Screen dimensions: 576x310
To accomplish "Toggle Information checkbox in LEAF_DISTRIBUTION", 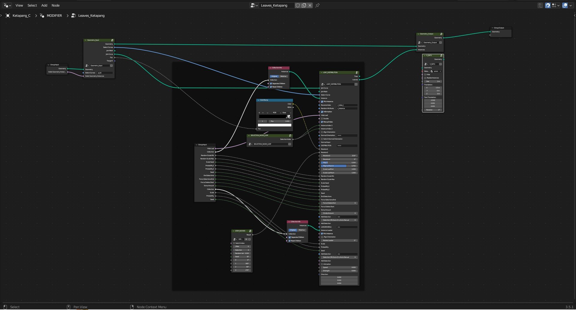I will point(322,112).
